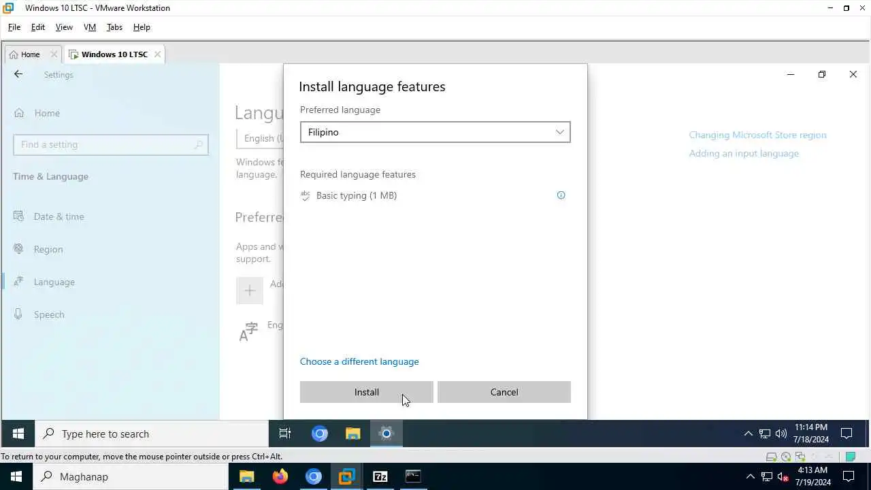Viewport: 871px width, 490px height.
Task: Click the guest VM Start button
Action: tap(18, 434)
